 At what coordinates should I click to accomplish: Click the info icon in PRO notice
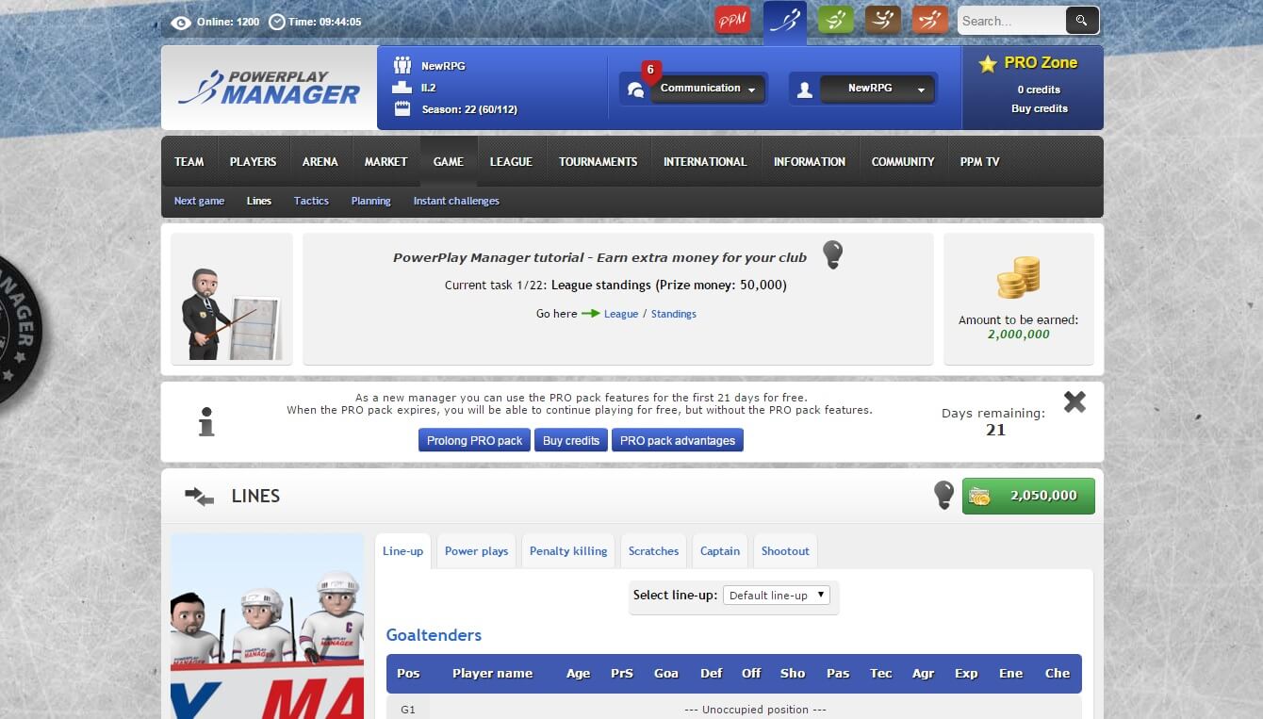pyautogui.click(x=206, y=421)
